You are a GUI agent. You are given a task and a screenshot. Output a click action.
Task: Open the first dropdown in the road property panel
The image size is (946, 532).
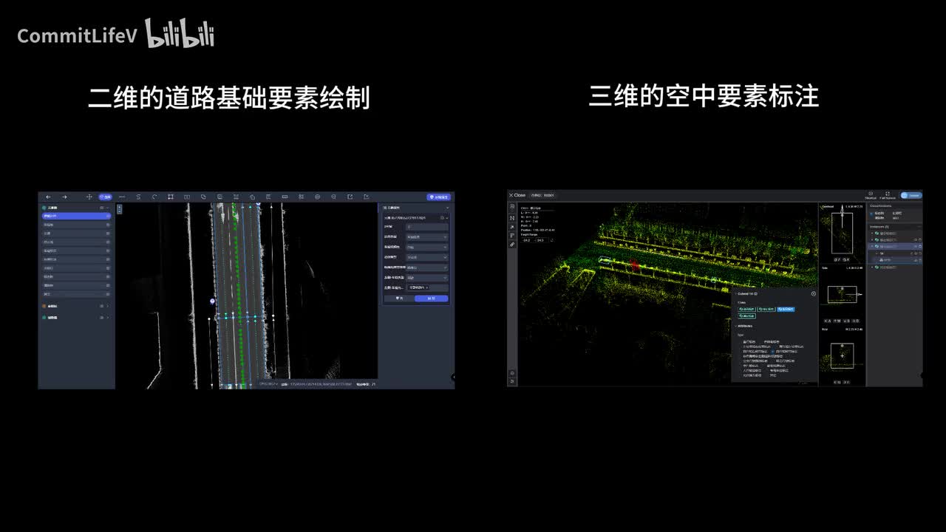point(427,236)
